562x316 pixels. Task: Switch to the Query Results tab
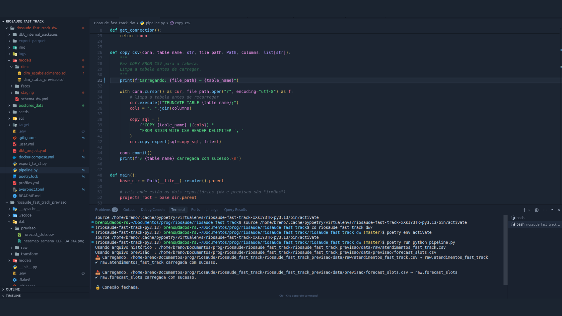[x=235, y=209]
